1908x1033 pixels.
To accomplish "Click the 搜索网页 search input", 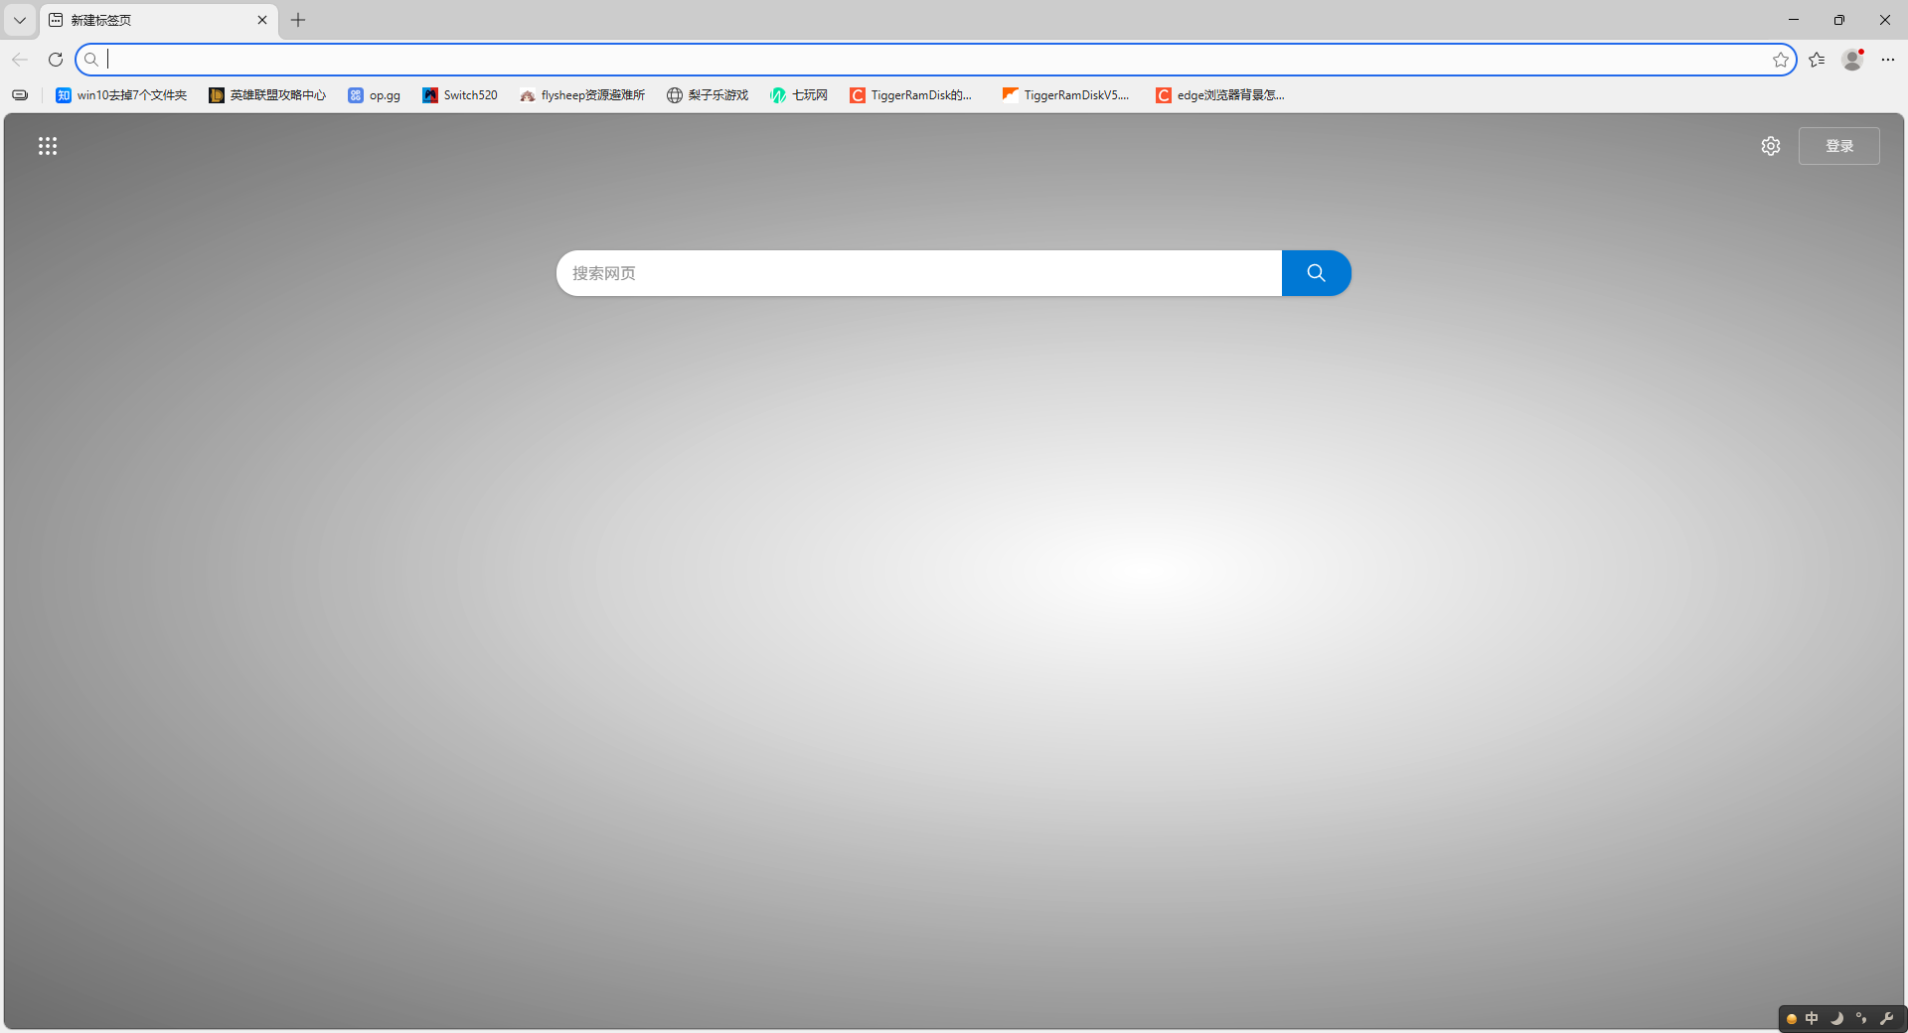I will coord(919,273).
